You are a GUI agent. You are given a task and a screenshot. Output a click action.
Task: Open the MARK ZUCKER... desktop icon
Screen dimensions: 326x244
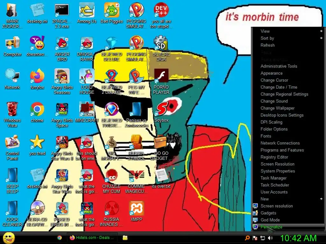click(12, 16)
